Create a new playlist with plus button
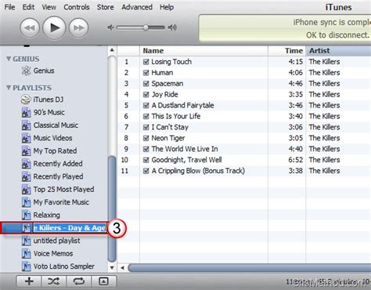371x290 pixels. (29, 281)
